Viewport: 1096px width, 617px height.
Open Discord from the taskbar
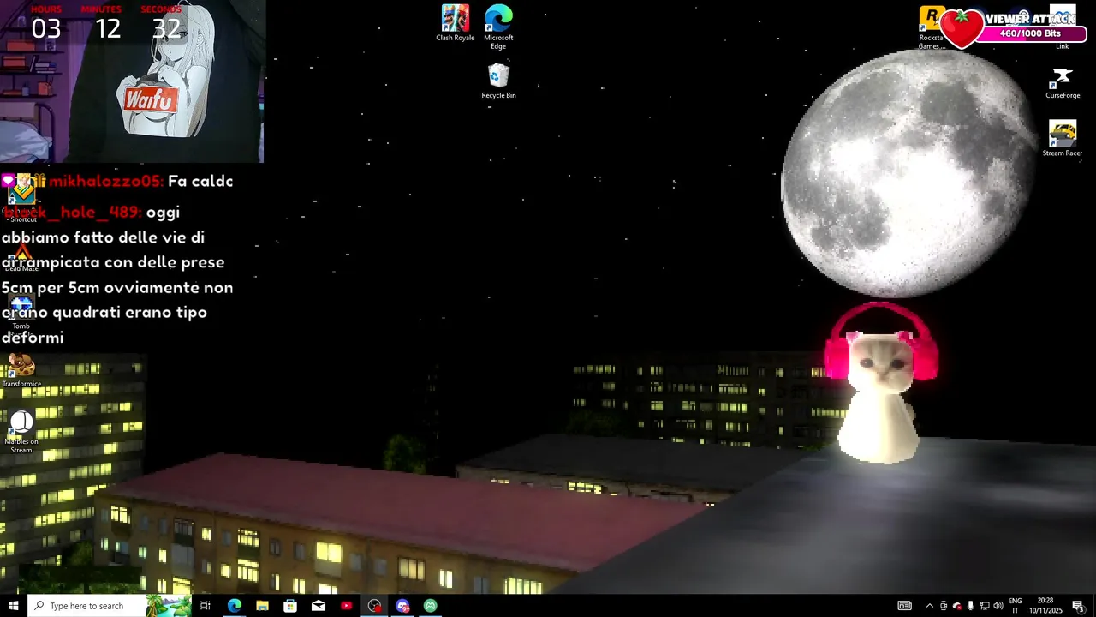click(402, 606)
